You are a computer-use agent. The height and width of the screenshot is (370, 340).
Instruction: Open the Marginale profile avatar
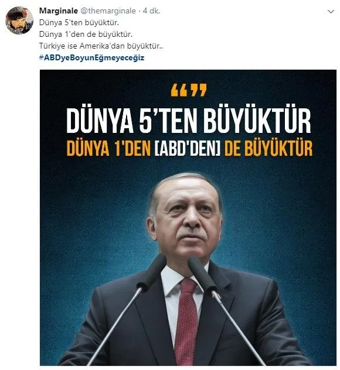19,20
